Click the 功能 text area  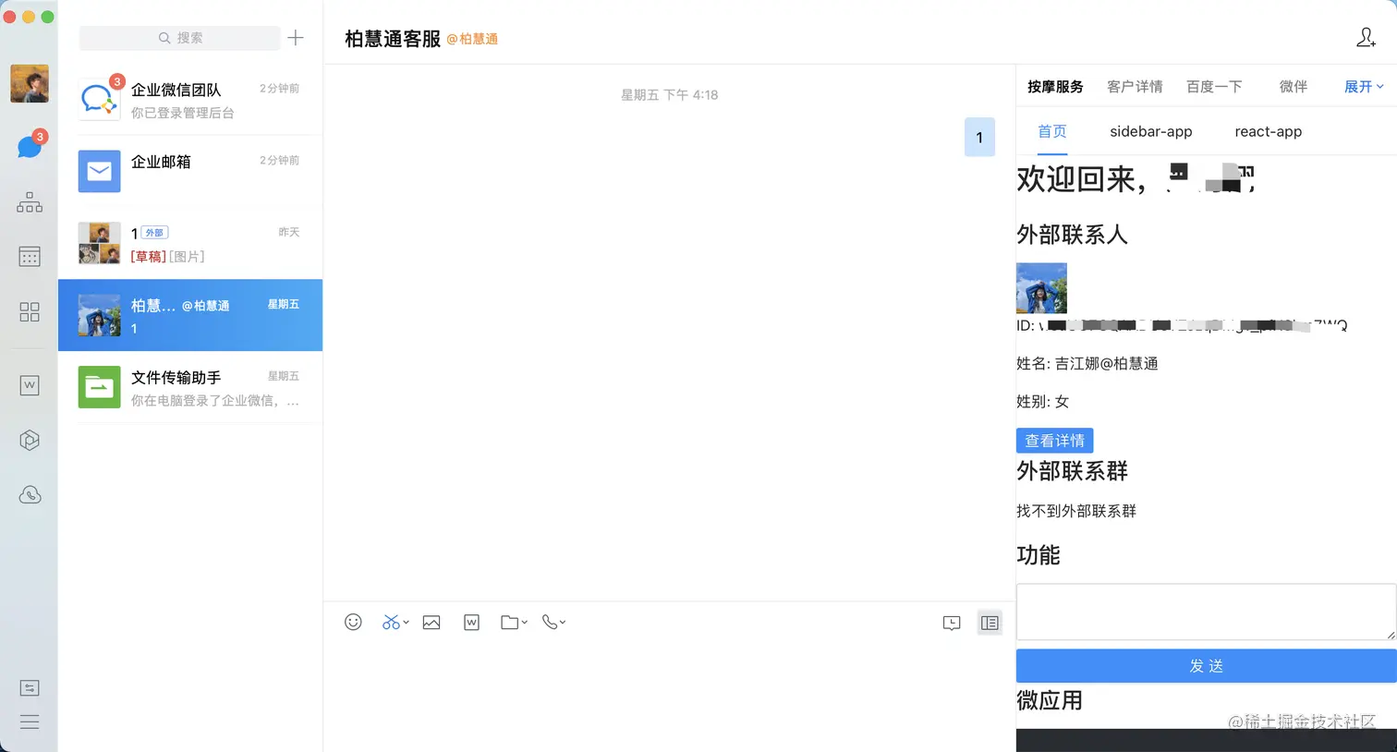(1206, 612)
